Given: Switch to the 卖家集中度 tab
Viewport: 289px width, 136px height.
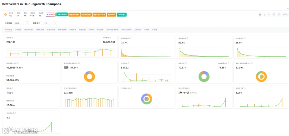Looking at the screenshot, I should point(51,29).
